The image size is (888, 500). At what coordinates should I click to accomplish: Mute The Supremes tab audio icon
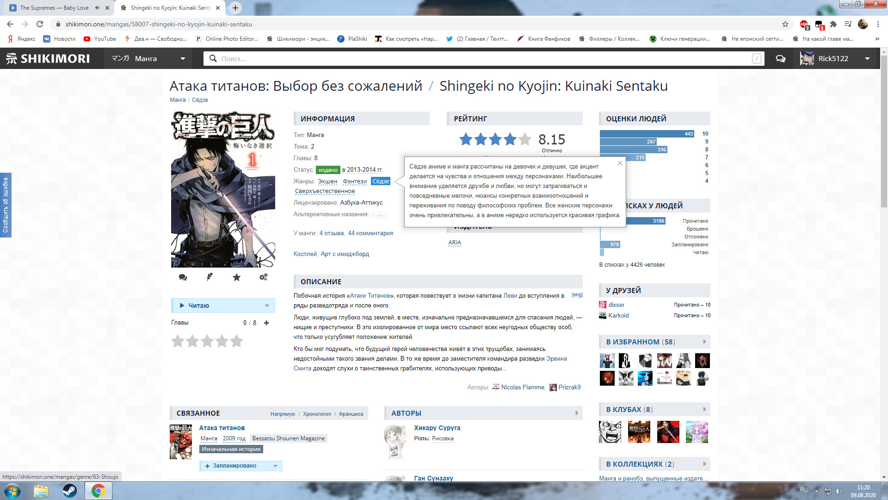[97, 8]
